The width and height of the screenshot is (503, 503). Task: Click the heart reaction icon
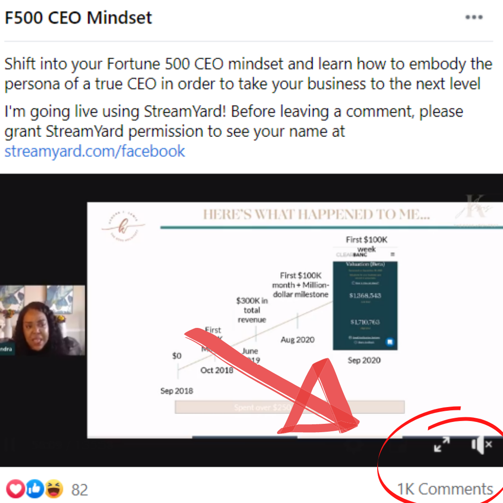pyautogui.click(x=16, y=489)
